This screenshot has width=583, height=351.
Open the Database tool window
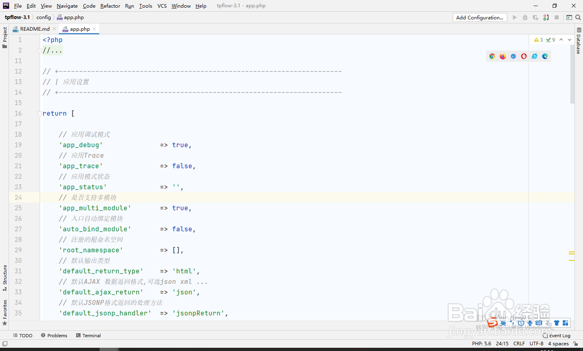click(579, 41)
